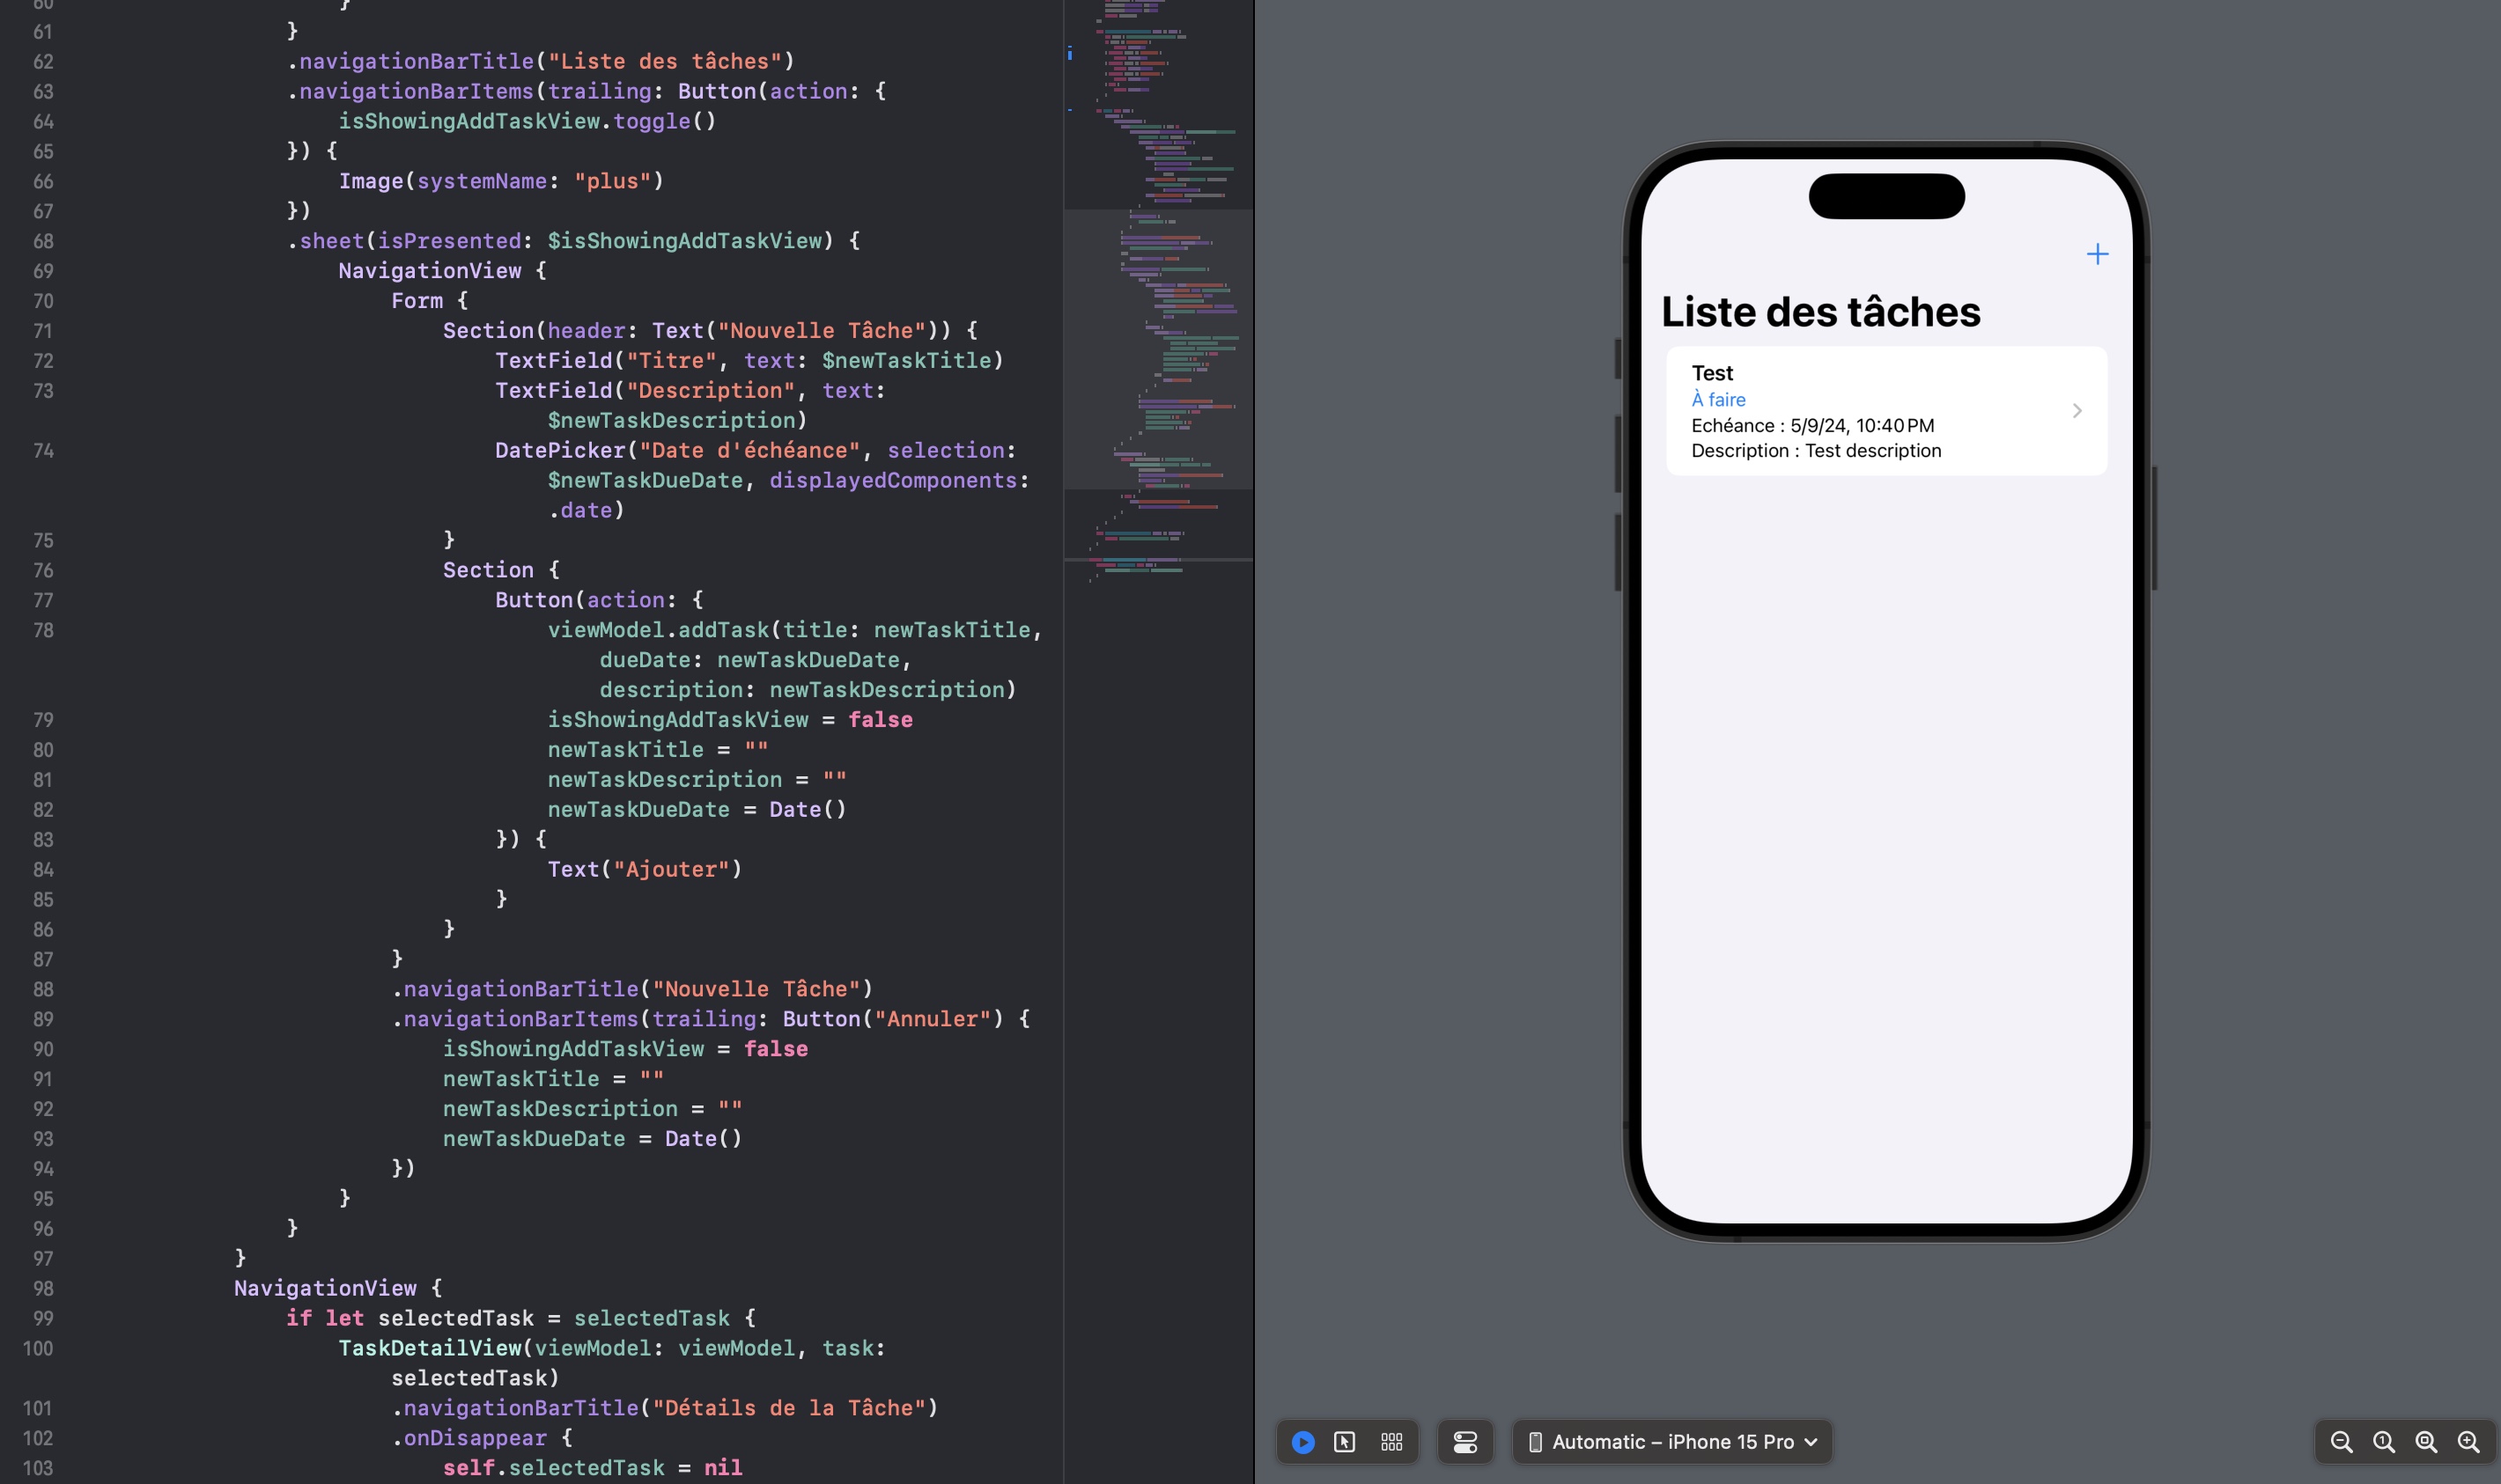
Task: Place cursor in the DatePicker code on line 74
Action: 700,450
